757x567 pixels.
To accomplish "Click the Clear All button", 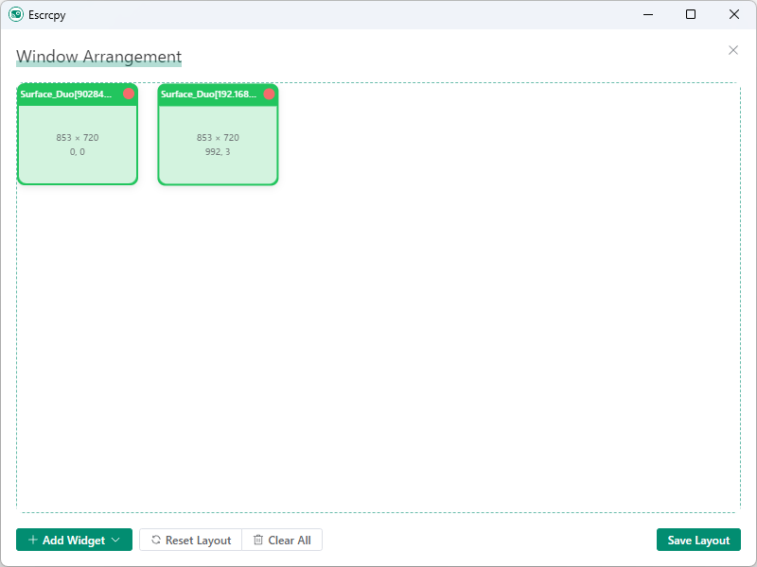I will [282, 540].
